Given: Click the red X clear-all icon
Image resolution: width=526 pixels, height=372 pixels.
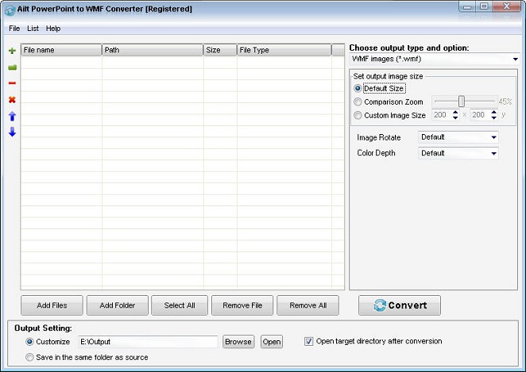Looking at the screenshot, I should [12, 99].
